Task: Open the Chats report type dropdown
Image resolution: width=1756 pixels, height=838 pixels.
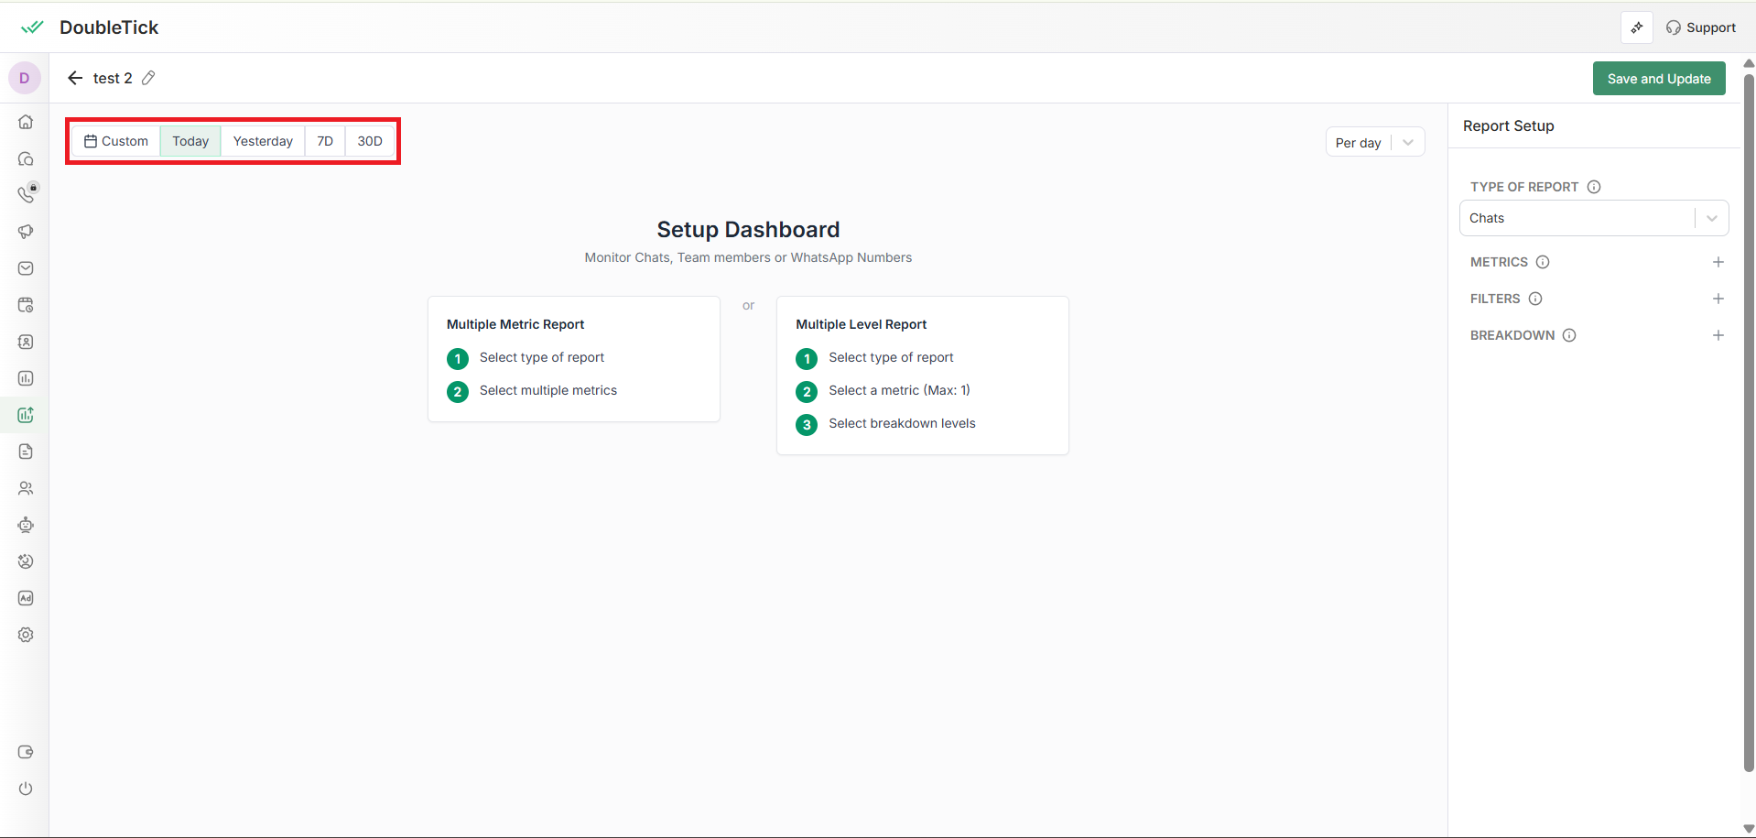Action: pyautogui.click(x=1593, y=218)
